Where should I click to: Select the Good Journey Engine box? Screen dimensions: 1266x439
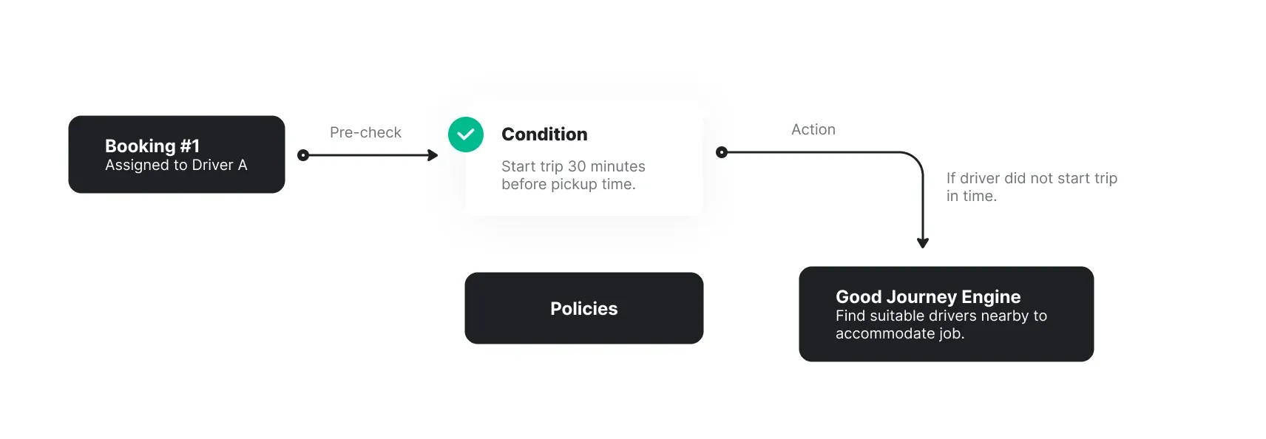coord(947,314)
